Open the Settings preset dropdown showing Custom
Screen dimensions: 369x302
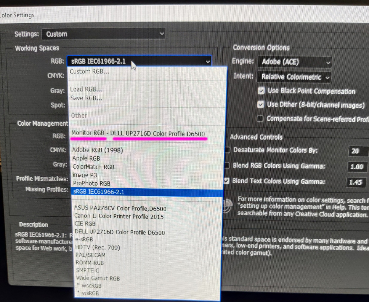[103, 34]
